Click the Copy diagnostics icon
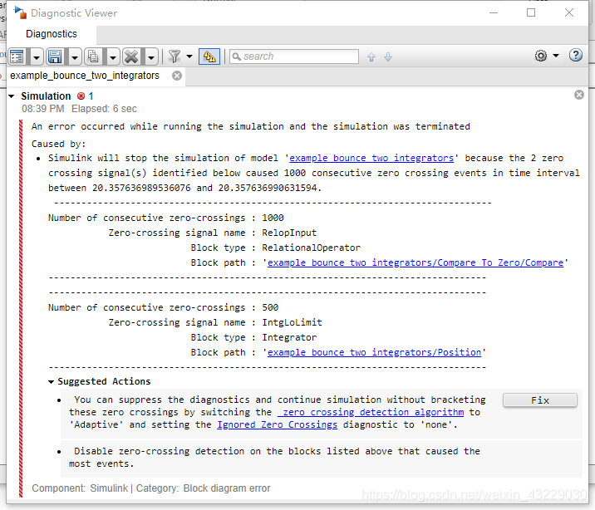 pos(93,56)
